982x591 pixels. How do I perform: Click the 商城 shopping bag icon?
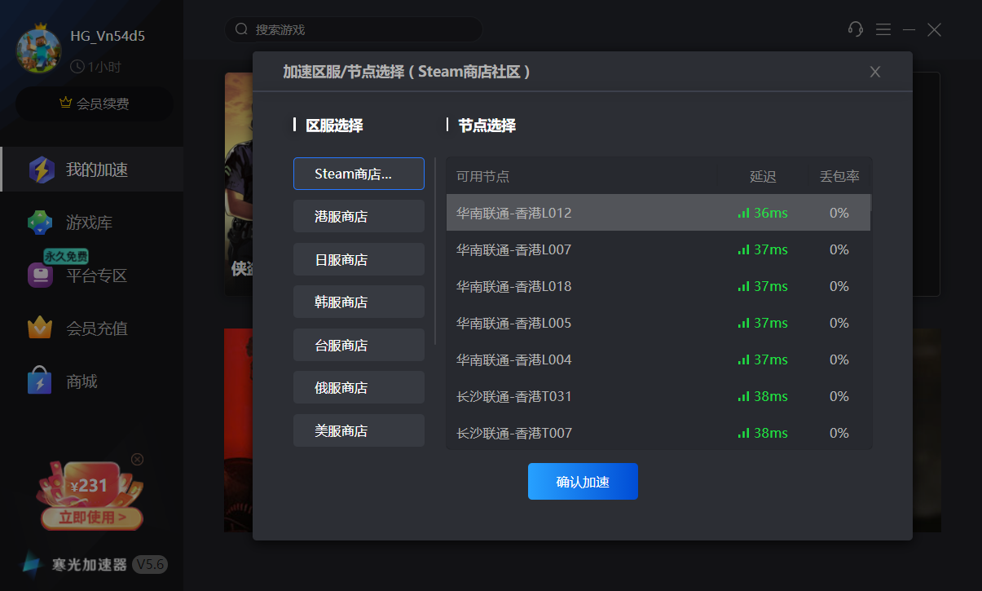pyautogui.click(x=40, y=382)
